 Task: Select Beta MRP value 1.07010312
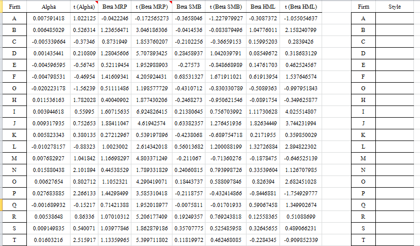115,217
